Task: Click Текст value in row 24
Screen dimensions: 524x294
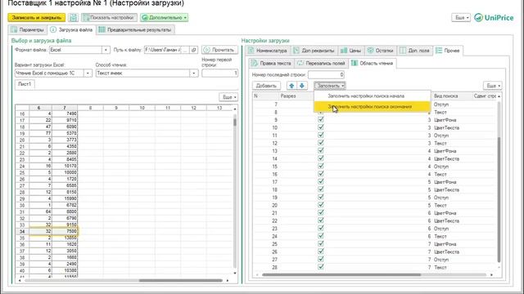Action: (x=440, y=236)
